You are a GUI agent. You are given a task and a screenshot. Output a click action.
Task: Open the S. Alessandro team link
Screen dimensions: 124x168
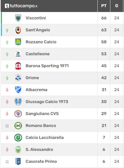[x=39, y=150]
